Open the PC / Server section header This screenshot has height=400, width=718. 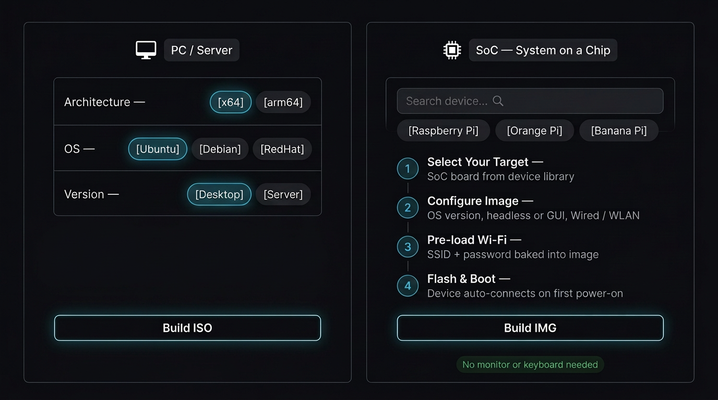(x=201, y=50)
